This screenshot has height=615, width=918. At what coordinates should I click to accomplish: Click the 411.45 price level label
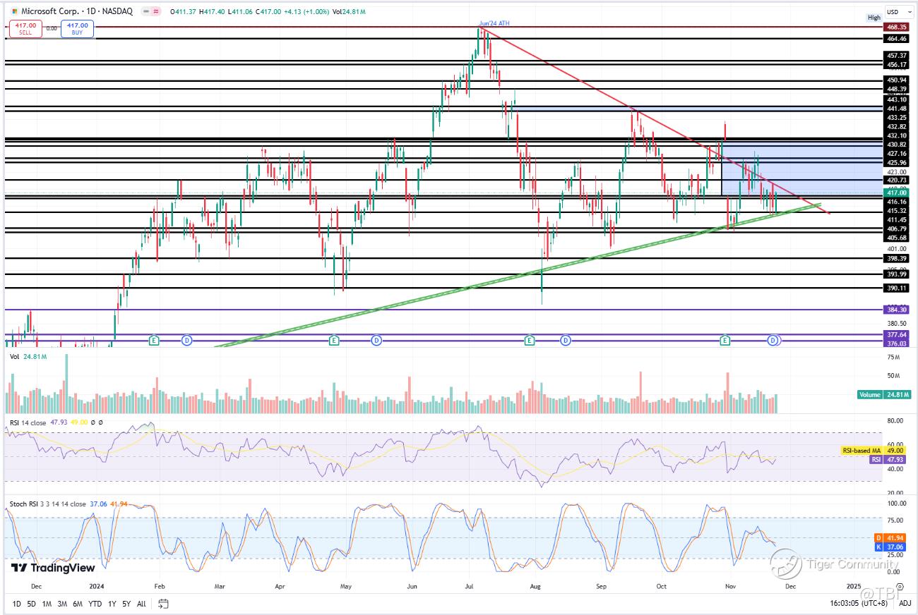click(x=897, y=219)
